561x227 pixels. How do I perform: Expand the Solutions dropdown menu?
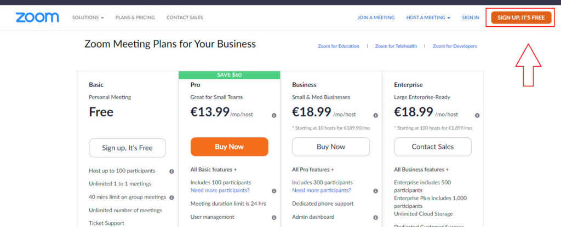[88, 18]
